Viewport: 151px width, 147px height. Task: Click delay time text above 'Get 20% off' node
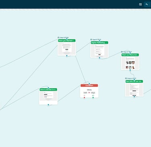pos(131,78)
